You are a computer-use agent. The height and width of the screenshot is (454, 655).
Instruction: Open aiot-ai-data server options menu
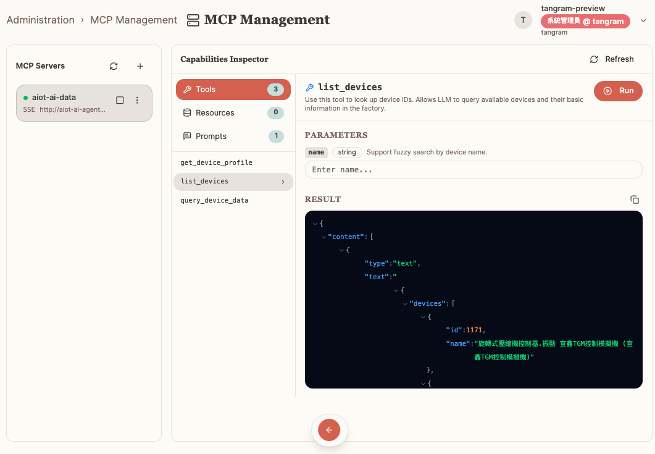click(137, 100)
